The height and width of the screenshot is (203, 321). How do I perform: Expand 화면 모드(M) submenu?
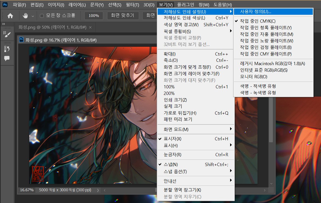tap(195, 129)
